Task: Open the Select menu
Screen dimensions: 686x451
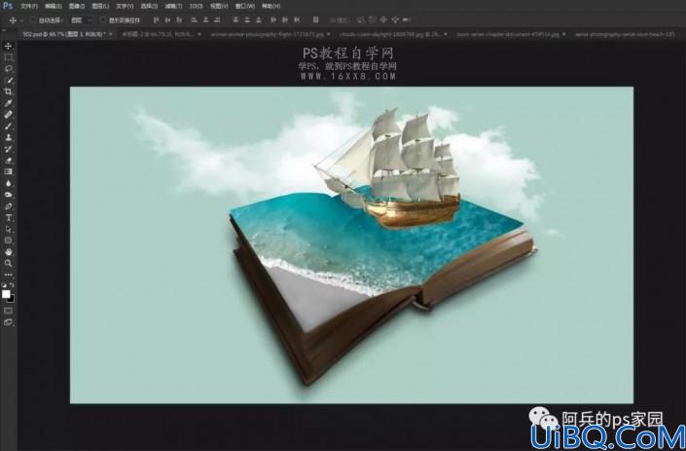Action: pos(149,6)
